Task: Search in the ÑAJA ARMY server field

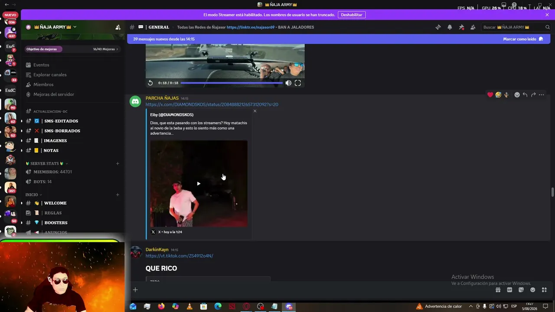Action: 516,27
